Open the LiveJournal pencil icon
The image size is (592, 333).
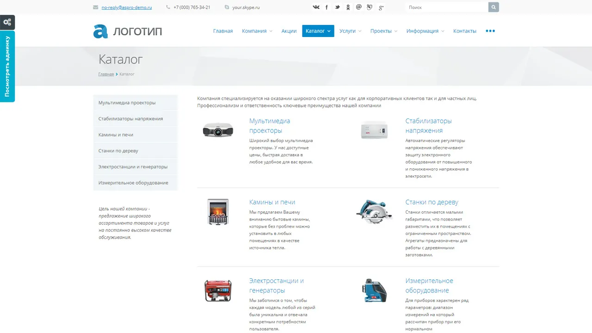coord(369,7)
